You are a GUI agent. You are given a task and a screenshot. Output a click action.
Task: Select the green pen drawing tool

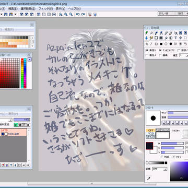[x=147, y=33]
